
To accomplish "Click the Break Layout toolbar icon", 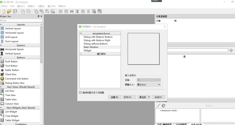I will pos(94,11).
